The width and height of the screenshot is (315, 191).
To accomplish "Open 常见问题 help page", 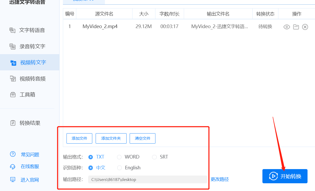I will [x=30, y=155].
